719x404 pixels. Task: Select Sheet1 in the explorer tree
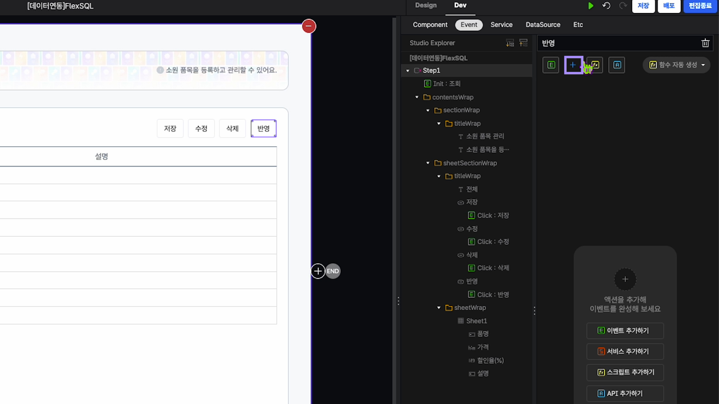pos(472,321)
